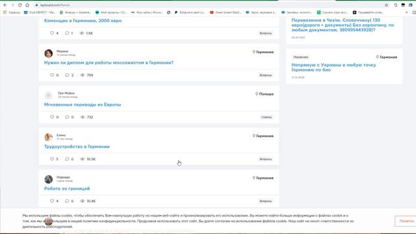Click views eye icon on Трудоустройство post
Screen dimensions: 416x234
[x=83, y=159]
